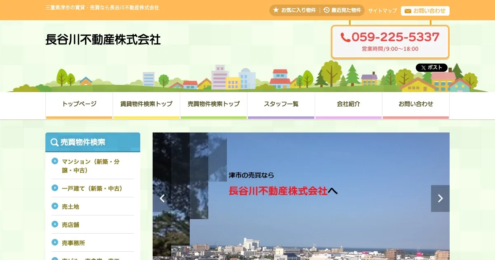This screenshot has height=260, width=495.
Task: Click the clock icon beside 最近見た物件
Action: 326,10
